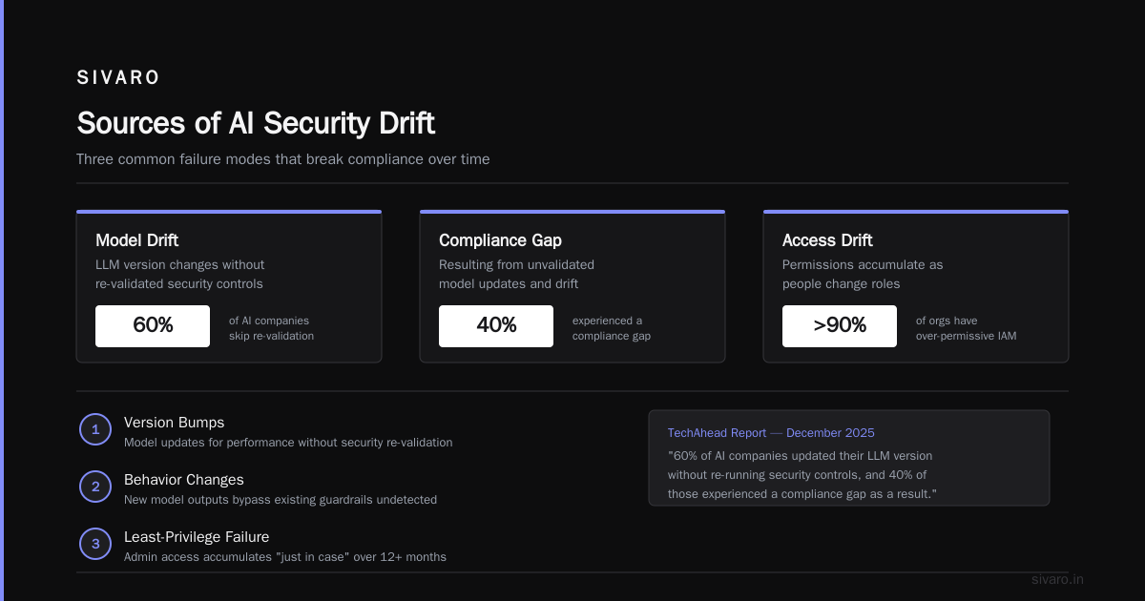The width and height of the screenshot is (1145, 601).
Task: Click 'of AI companies skip re-validation' caption
Action: (x=271, y=328)
